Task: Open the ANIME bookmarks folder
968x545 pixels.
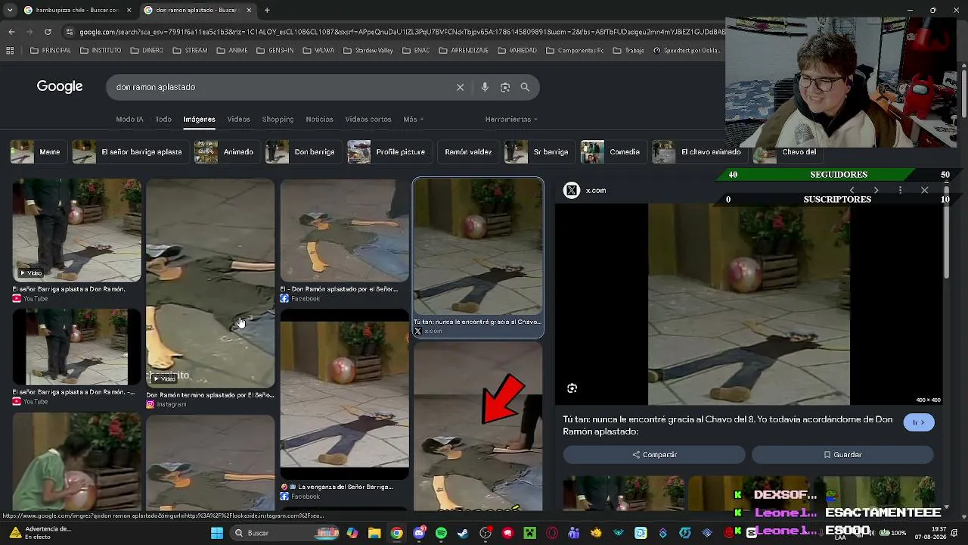Action: pyautogui.click(x=232, y=51)
